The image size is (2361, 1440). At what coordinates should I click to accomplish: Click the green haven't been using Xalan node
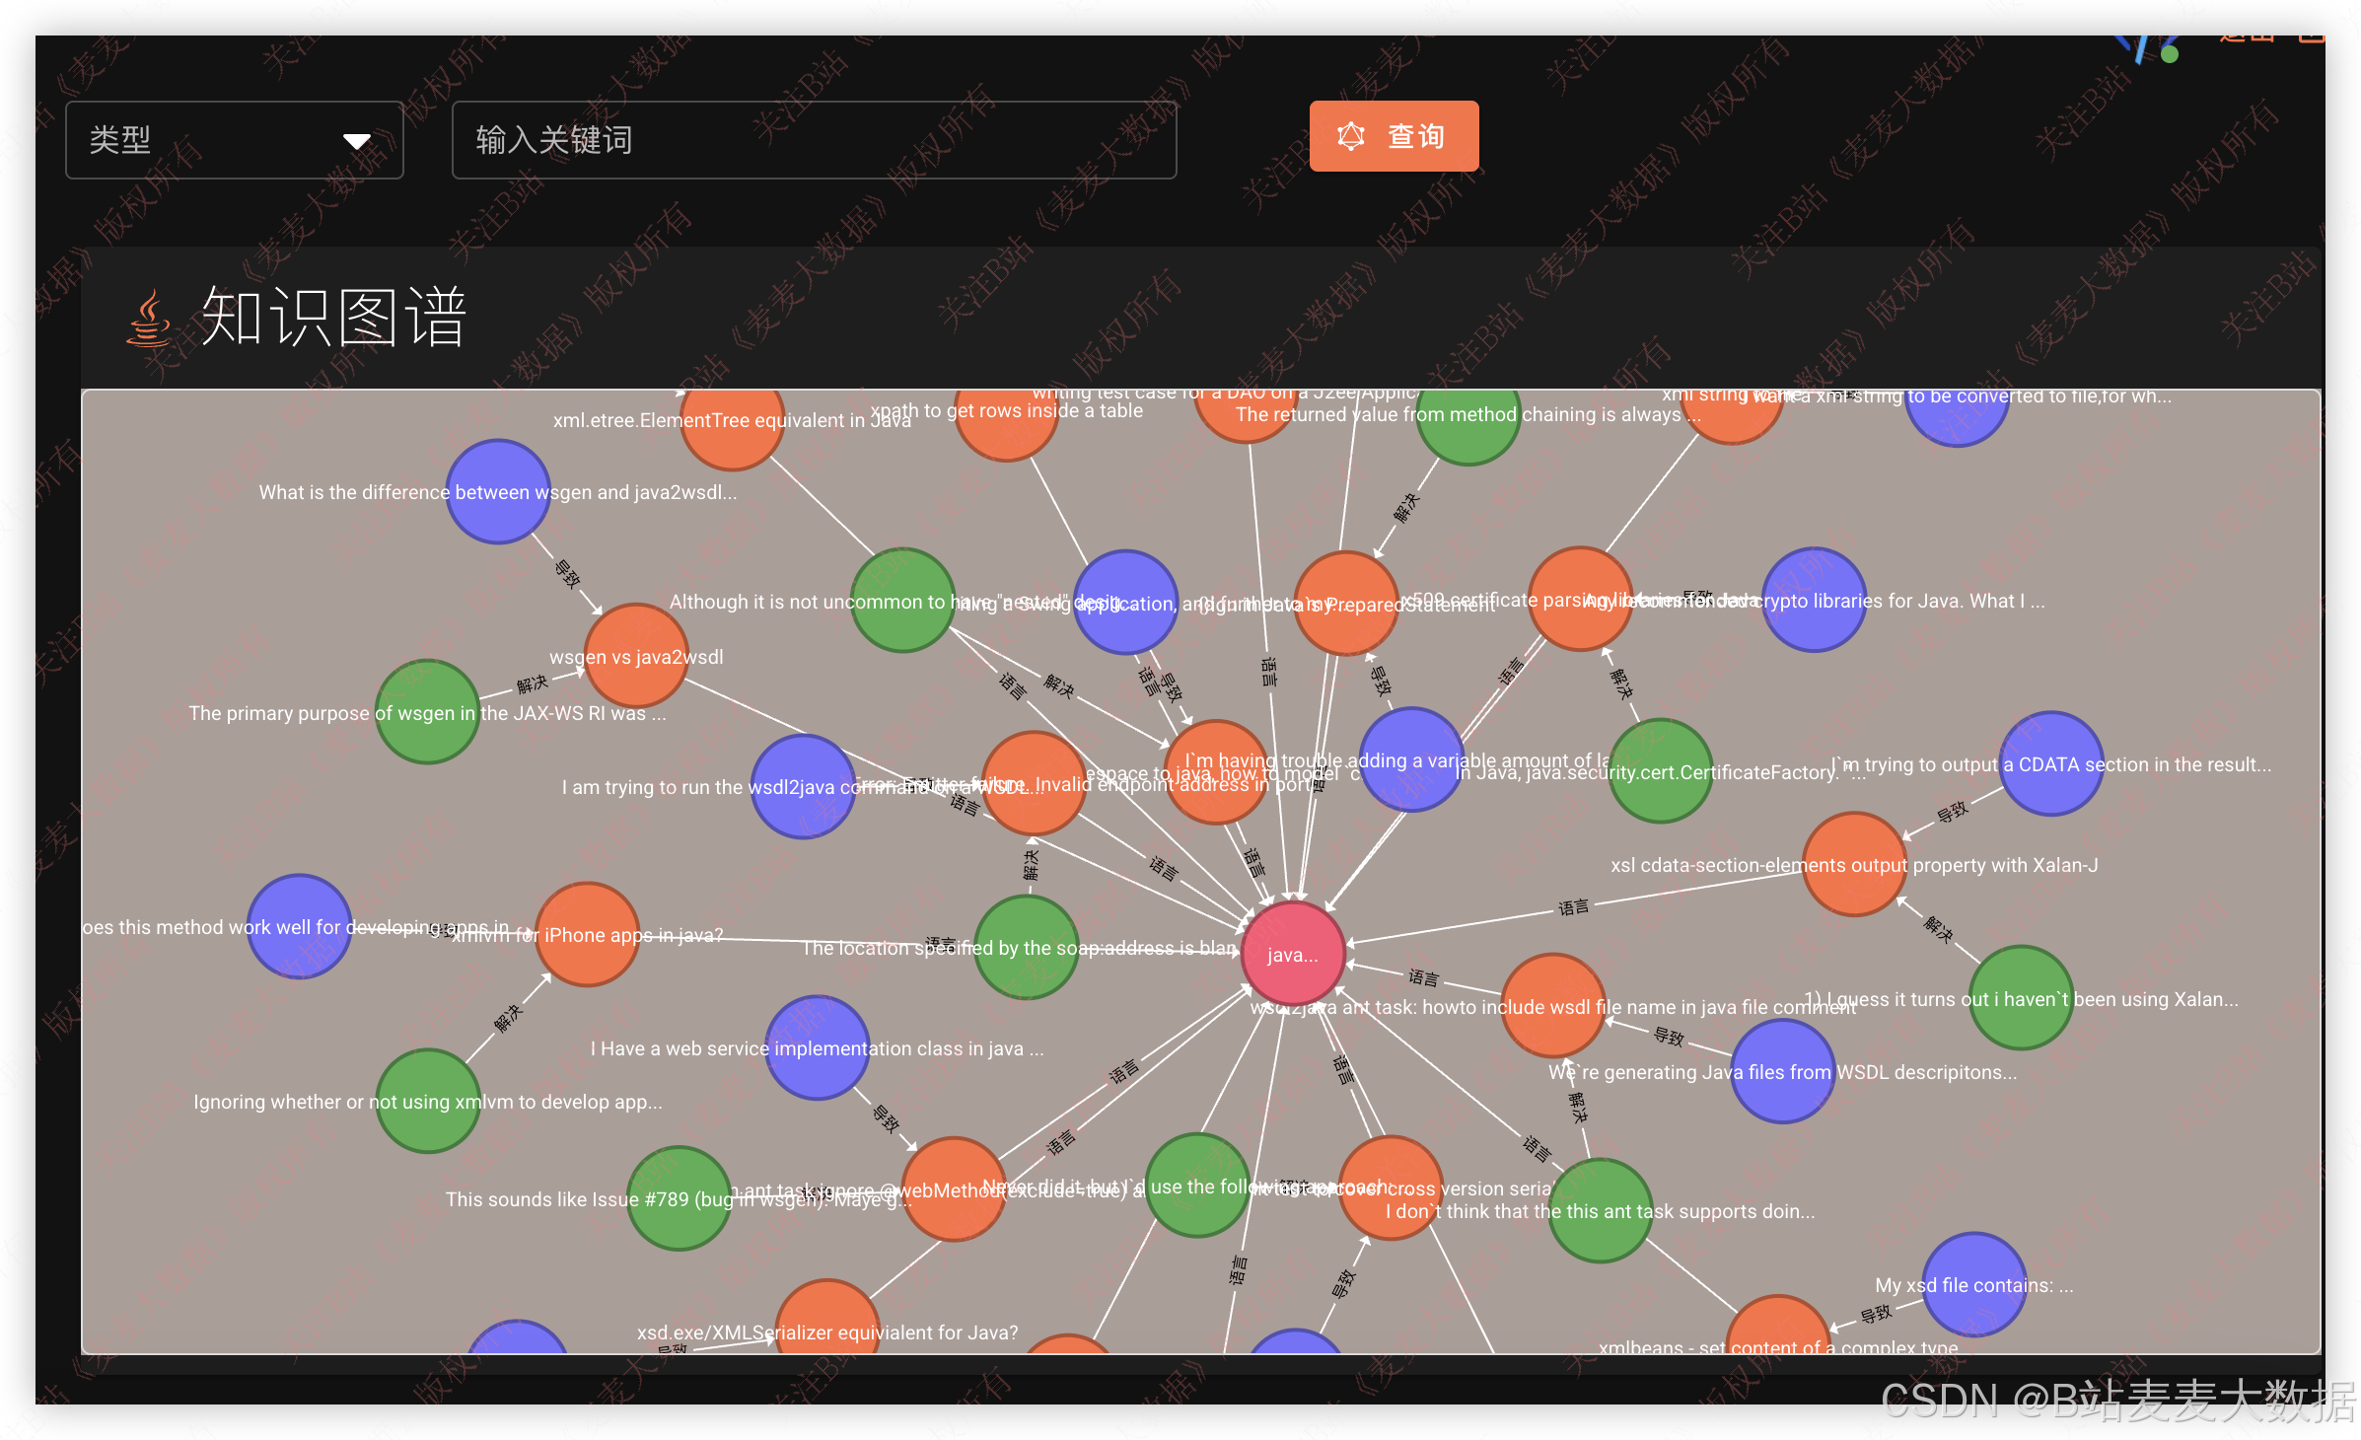pyautogui.click(x=2021, y=998)
